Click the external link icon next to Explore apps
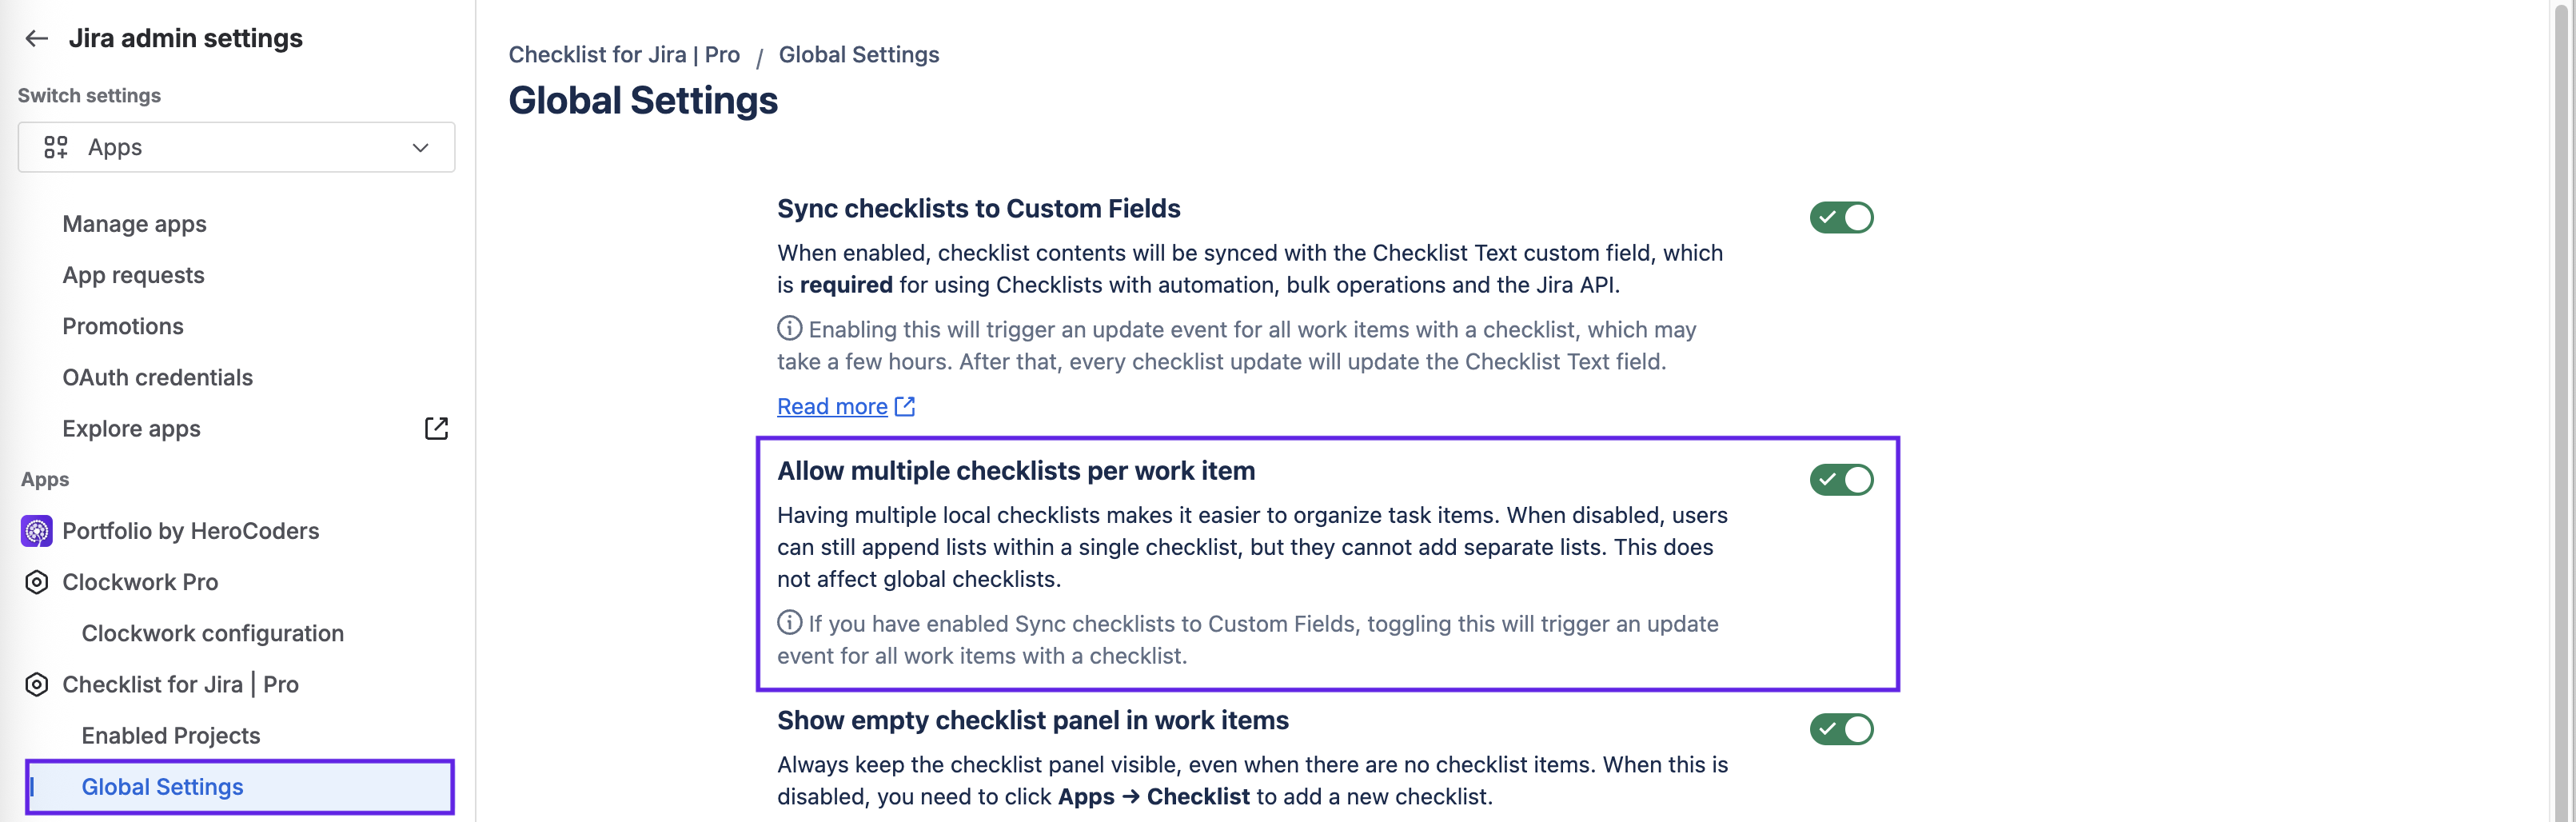Image resolution: width=2576 pixels, height=822 pixels. tap(436, 429)
